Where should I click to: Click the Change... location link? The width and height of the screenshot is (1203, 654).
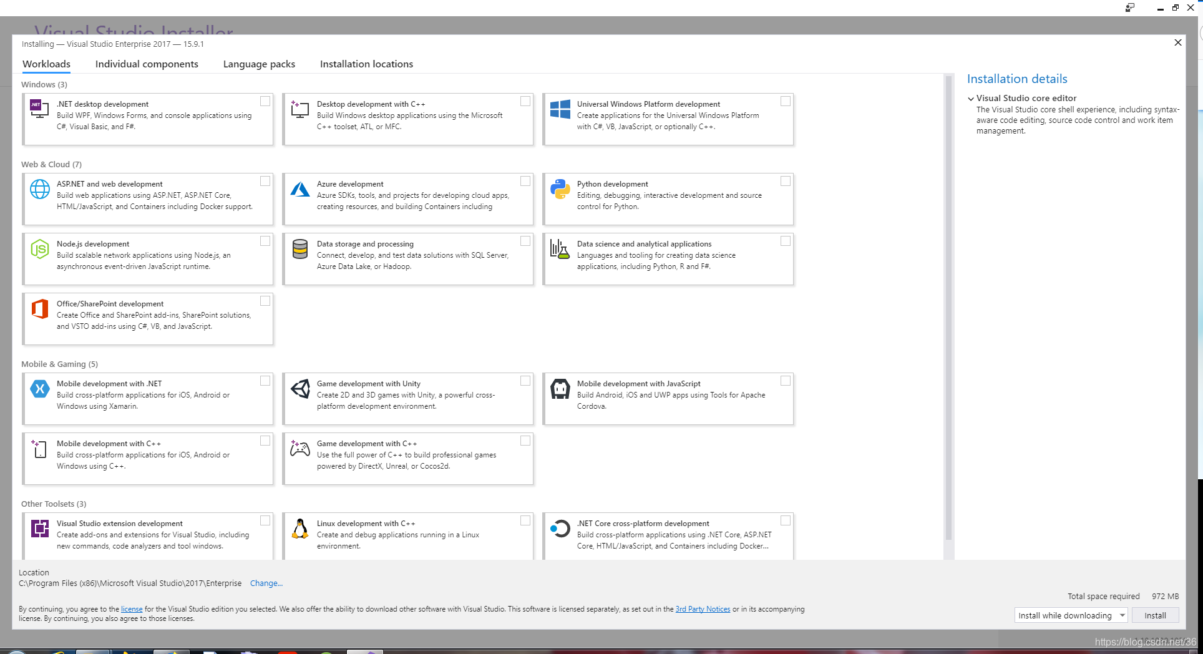(x=266, y=583)
